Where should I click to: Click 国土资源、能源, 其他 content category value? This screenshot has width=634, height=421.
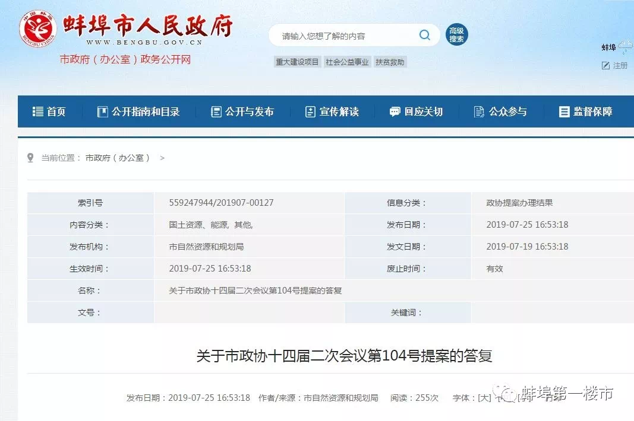(211, 224)
